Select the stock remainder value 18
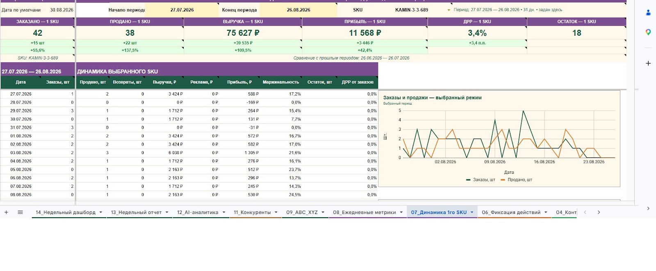The image size is (656, 271). (576, 33)
